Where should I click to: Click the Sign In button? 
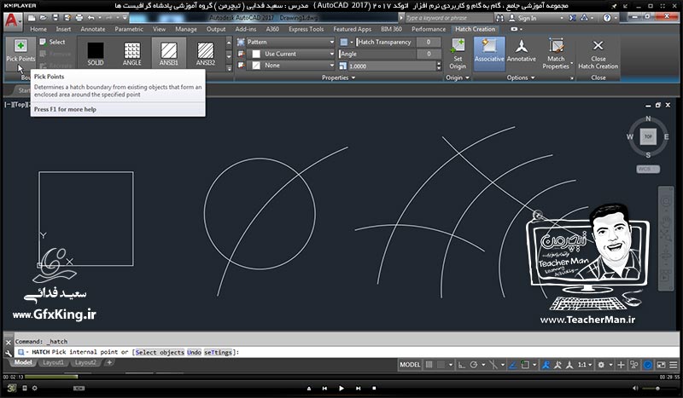tap(522, 18)
